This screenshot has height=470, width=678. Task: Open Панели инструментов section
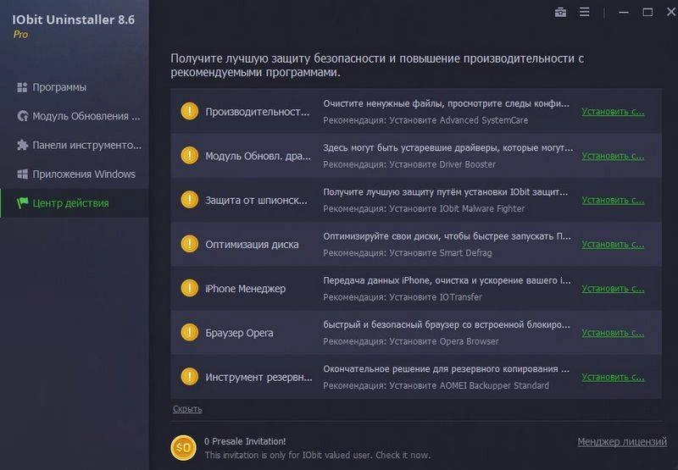tap(75, 145)
